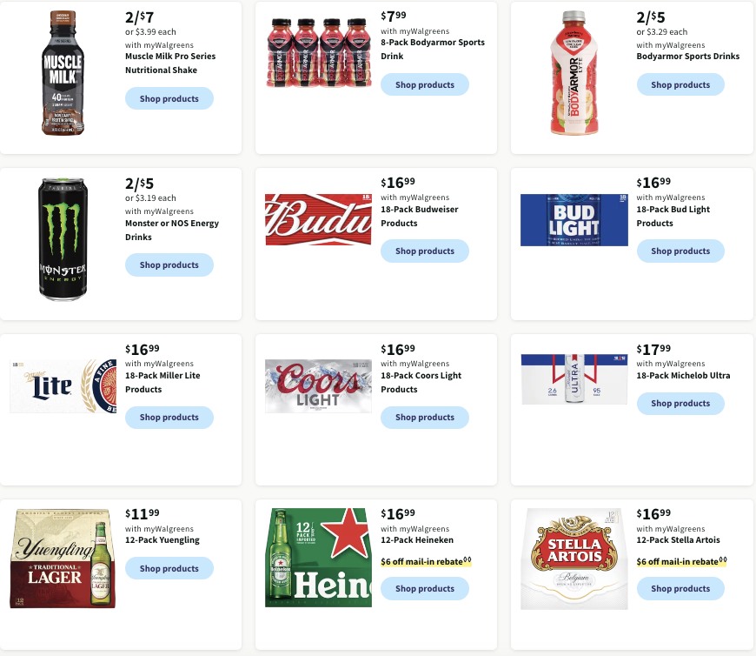This screenshot has width=756, height=656.
Task: Click Shop products under 18-Pack Michelob Ultra
Action: pyautogui.click(x=680, y=403)
